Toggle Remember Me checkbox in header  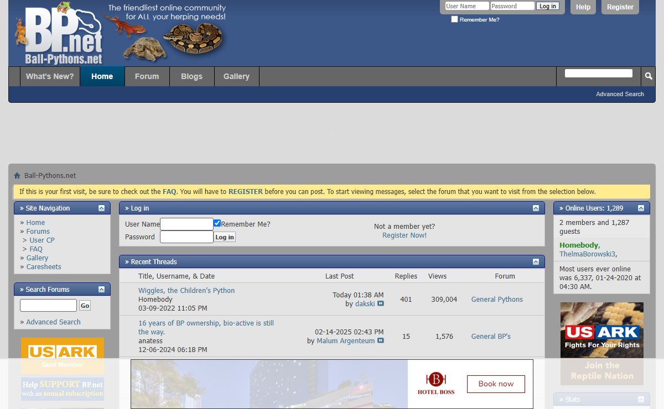[455, 19]
